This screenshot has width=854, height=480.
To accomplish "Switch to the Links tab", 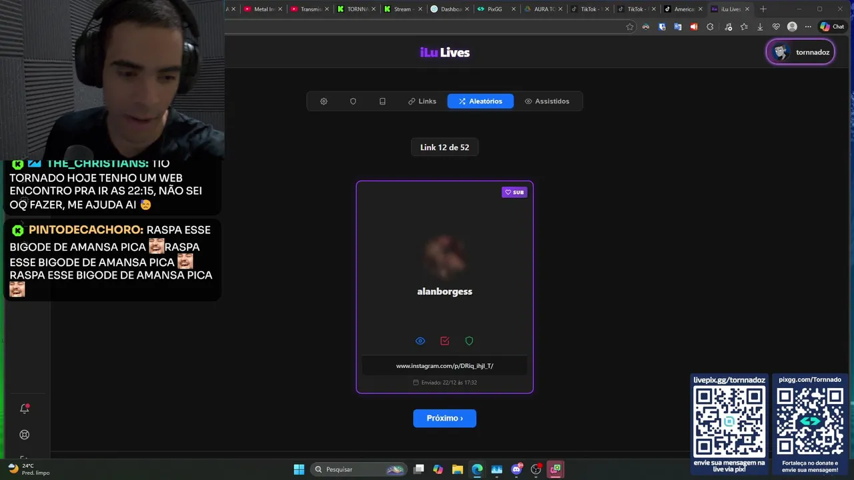I will click(422, 101).
